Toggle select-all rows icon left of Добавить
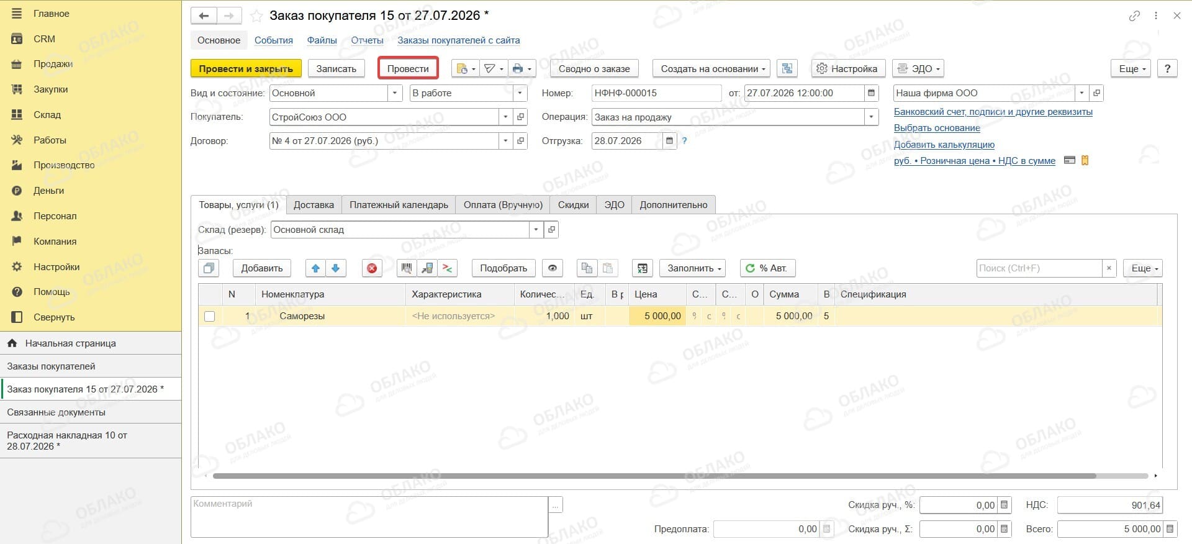 [209, 268]
